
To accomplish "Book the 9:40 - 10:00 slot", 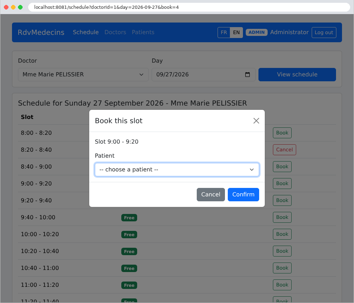I will [x=282, y=217].
